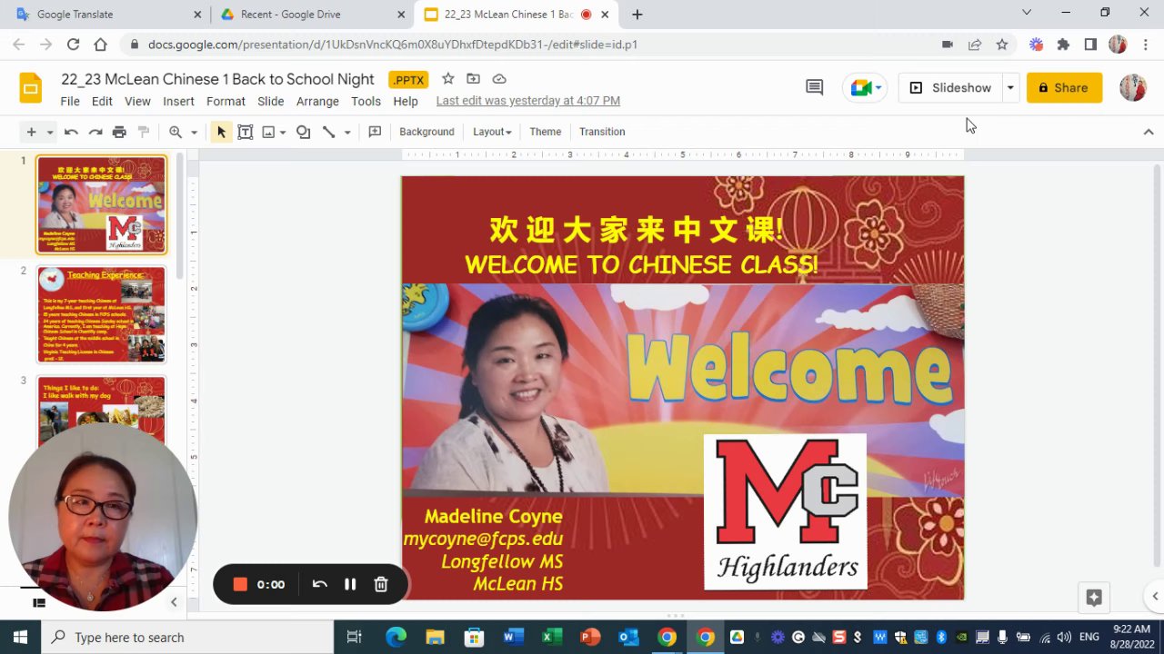Expand new slide layout dropdown
This screenshot has width=1164, height=654.
pos(50,132)
